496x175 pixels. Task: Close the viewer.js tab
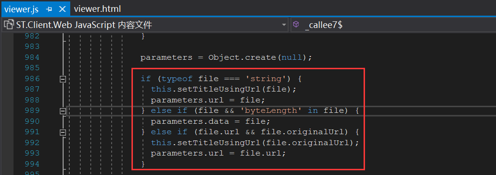(x=62, y=9)
